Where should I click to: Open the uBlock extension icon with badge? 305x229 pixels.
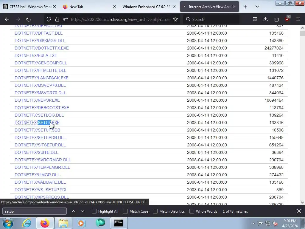287,19
